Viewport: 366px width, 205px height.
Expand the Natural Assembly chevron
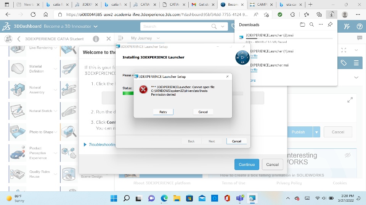tap(55, 90)
